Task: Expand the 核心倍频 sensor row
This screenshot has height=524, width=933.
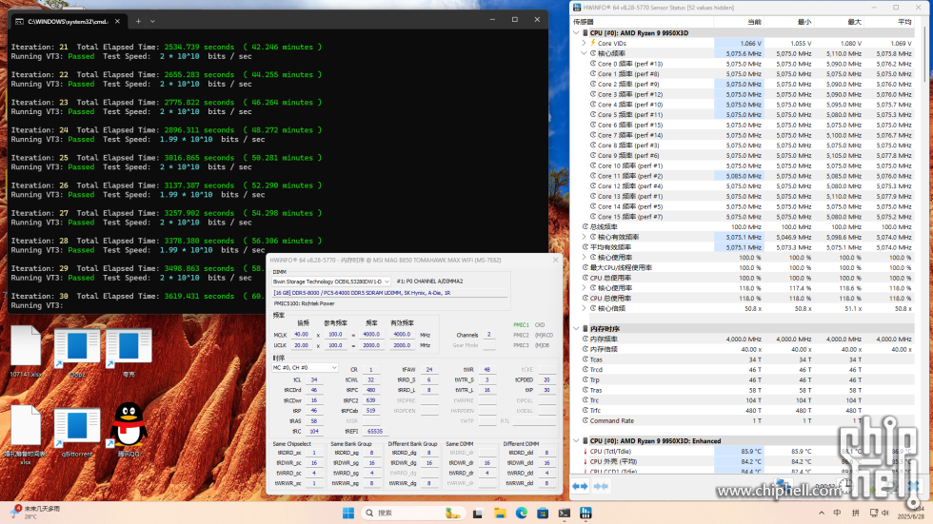Action: [x=585, y=308]
